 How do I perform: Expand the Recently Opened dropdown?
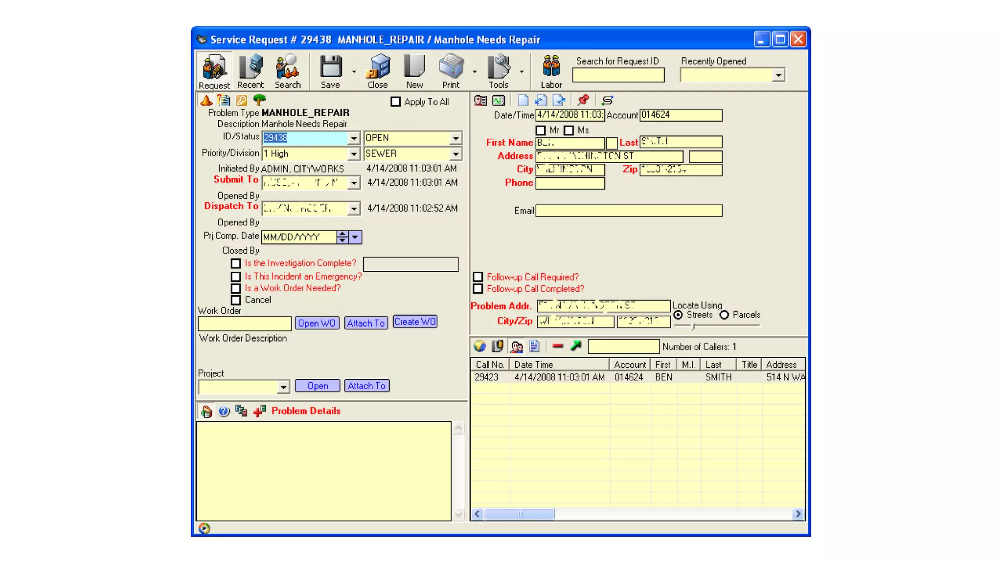tap(778, 75)
